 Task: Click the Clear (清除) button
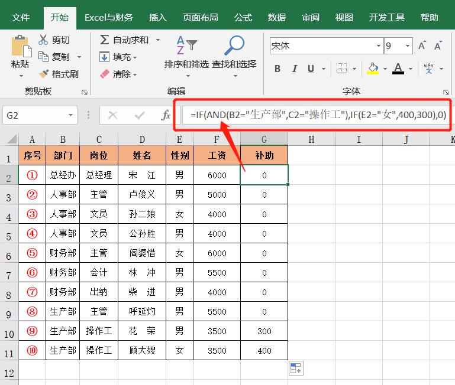pyautogui.click(x=117, y=74)
